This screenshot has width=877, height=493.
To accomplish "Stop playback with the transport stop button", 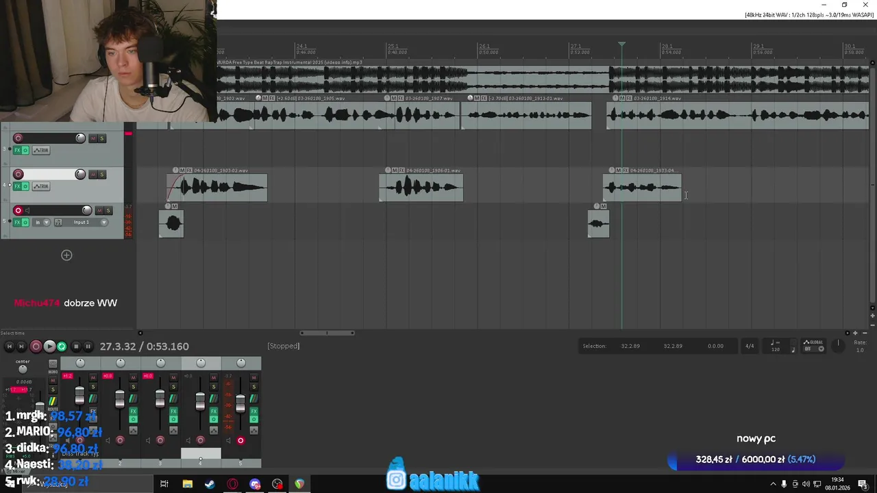I will [76, 346].
